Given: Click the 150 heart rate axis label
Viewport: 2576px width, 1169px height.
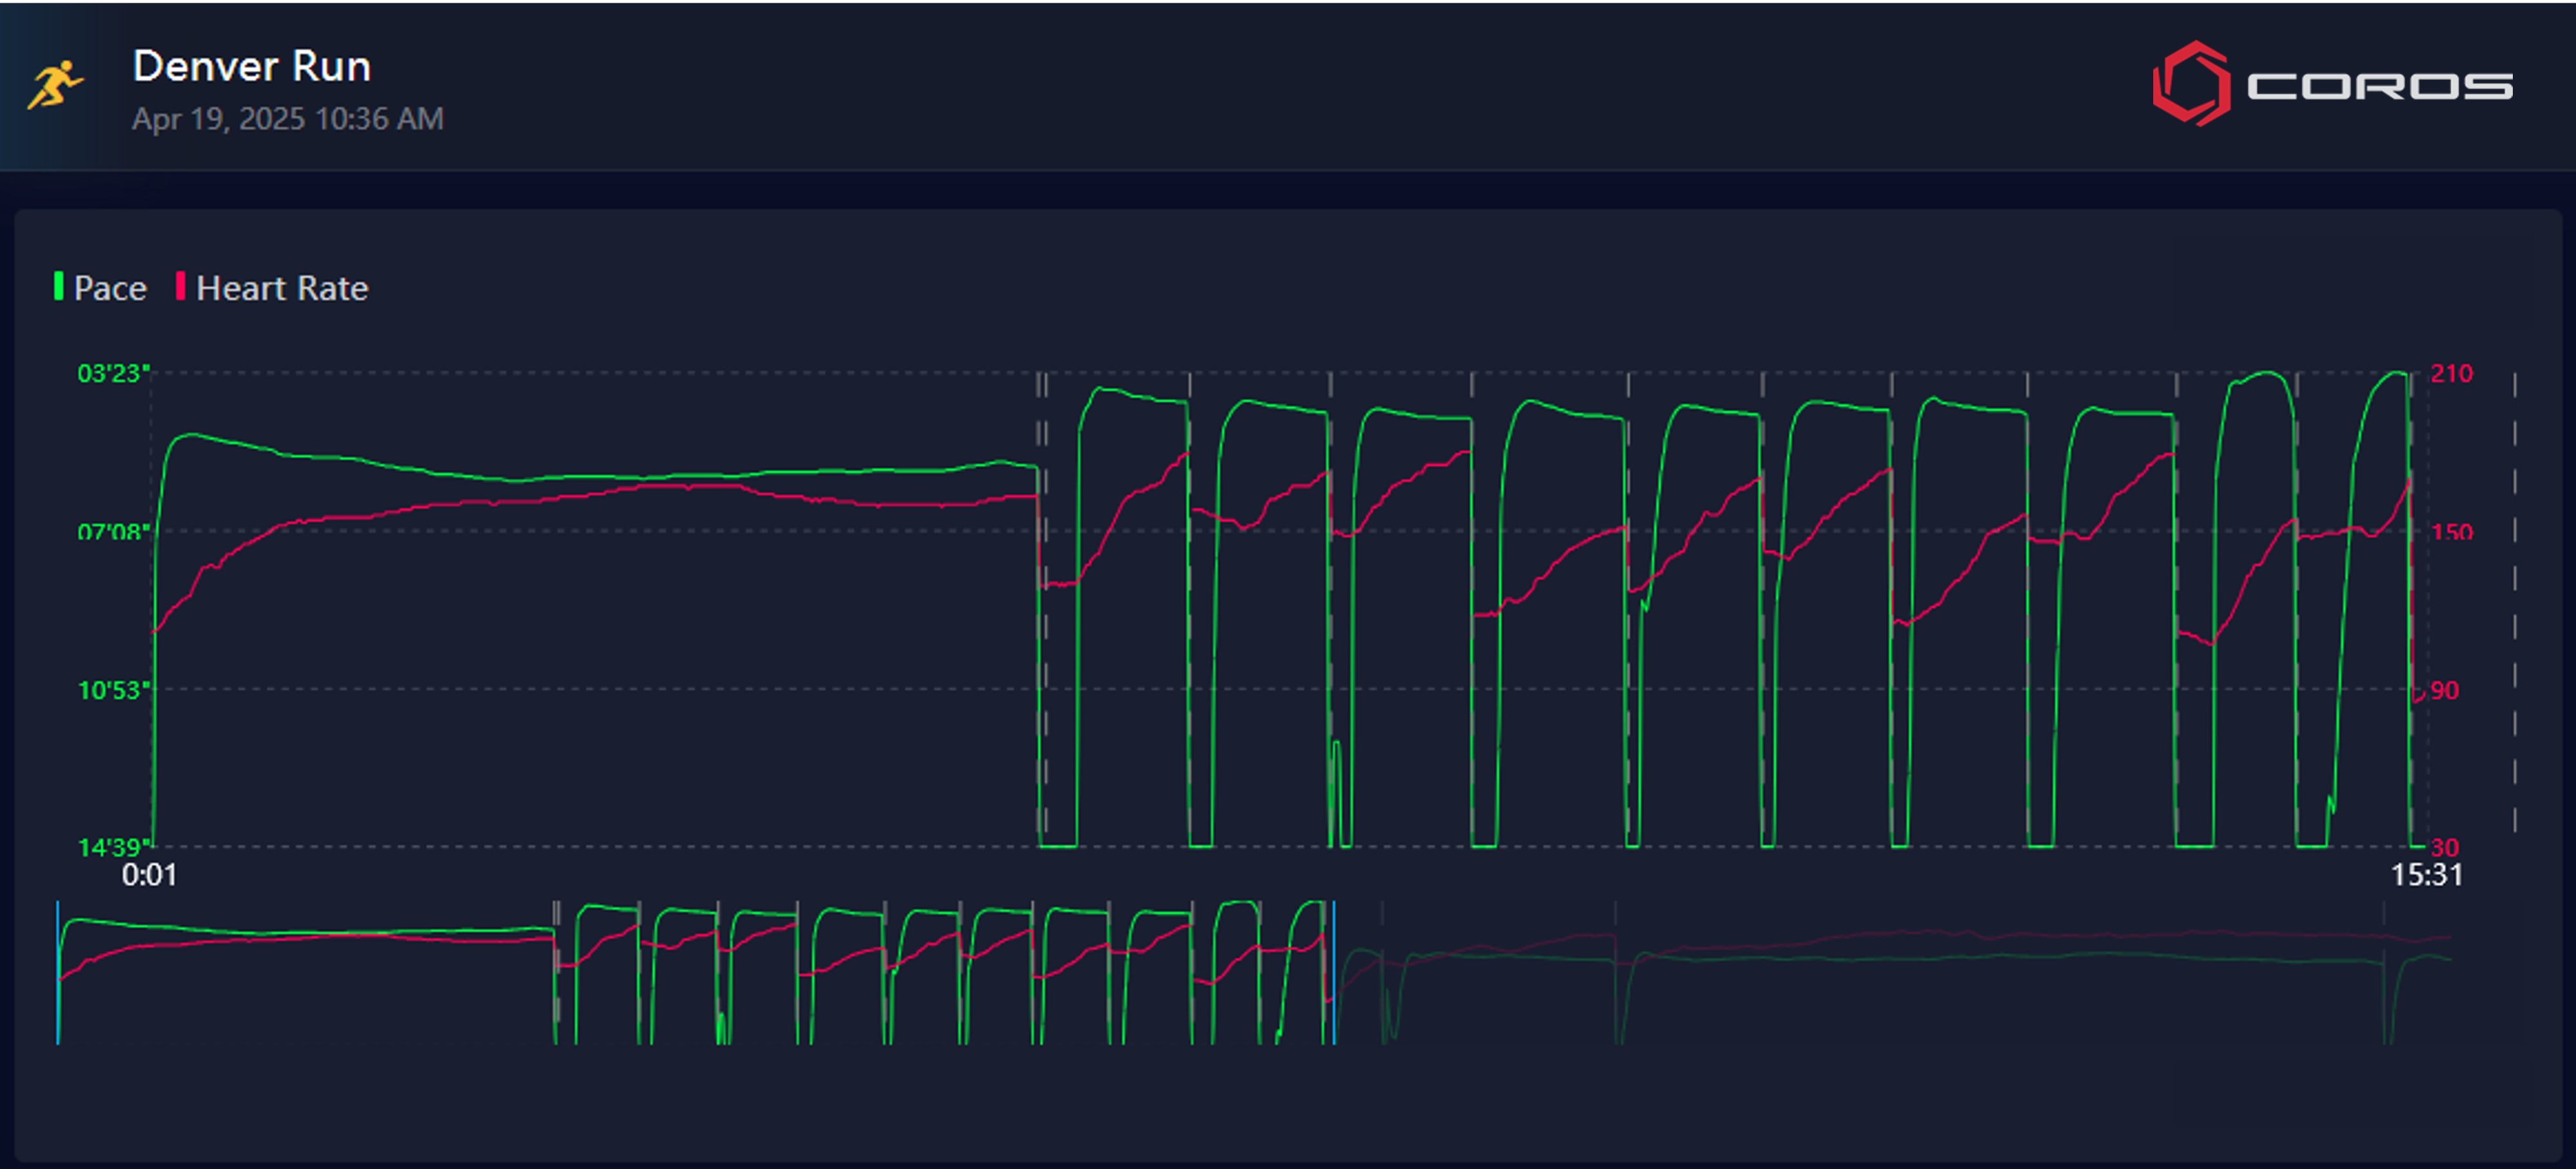Looking at the screenshot, I should (x=2451, y=531).
